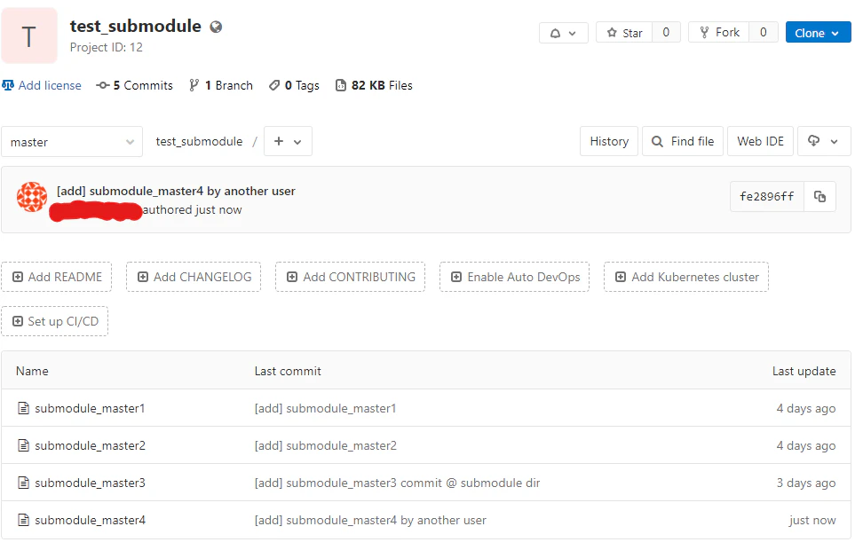863x550 pixels.
Task: Click the commit author avatar
Action: (x=32, y=197)
